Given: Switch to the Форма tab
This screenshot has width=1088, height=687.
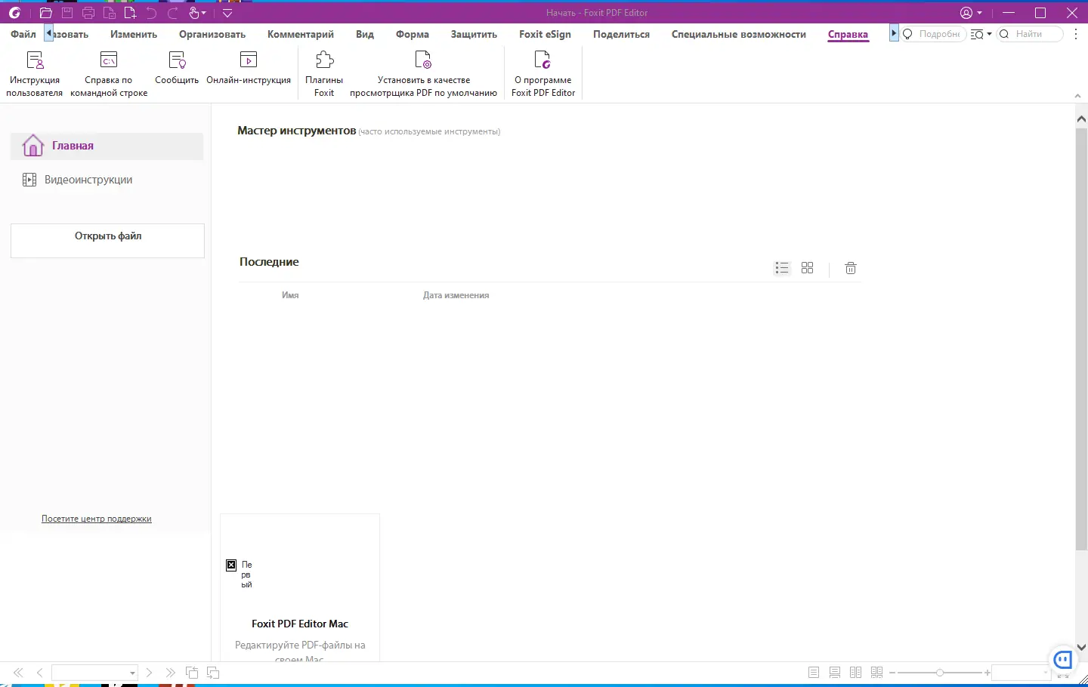Looking at the screenshot, I should point(413,35).
